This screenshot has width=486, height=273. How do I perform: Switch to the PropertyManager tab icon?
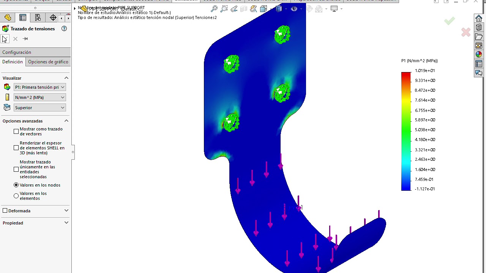point(23,17)
